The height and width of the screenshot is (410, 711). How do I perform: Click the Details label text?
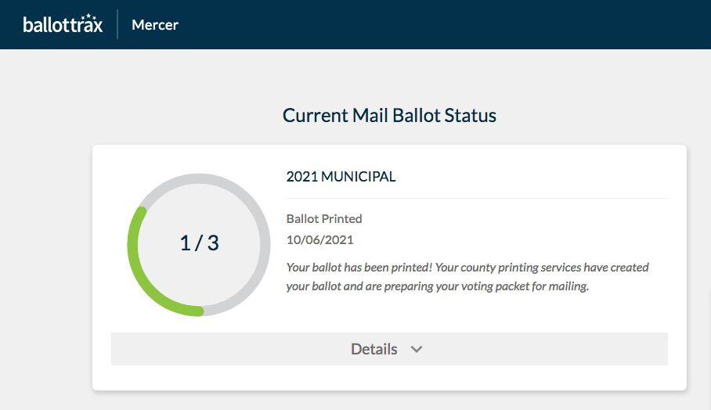(x=374, y=349)
